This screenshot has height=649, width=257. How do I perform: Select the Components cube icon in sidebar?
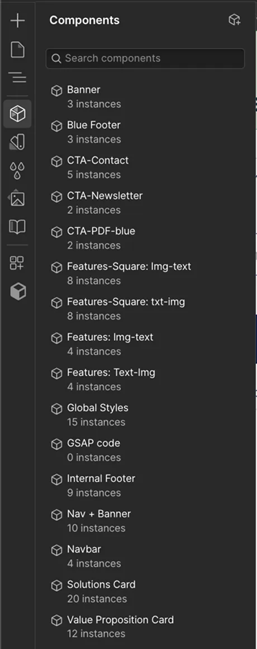pos(17,114)
